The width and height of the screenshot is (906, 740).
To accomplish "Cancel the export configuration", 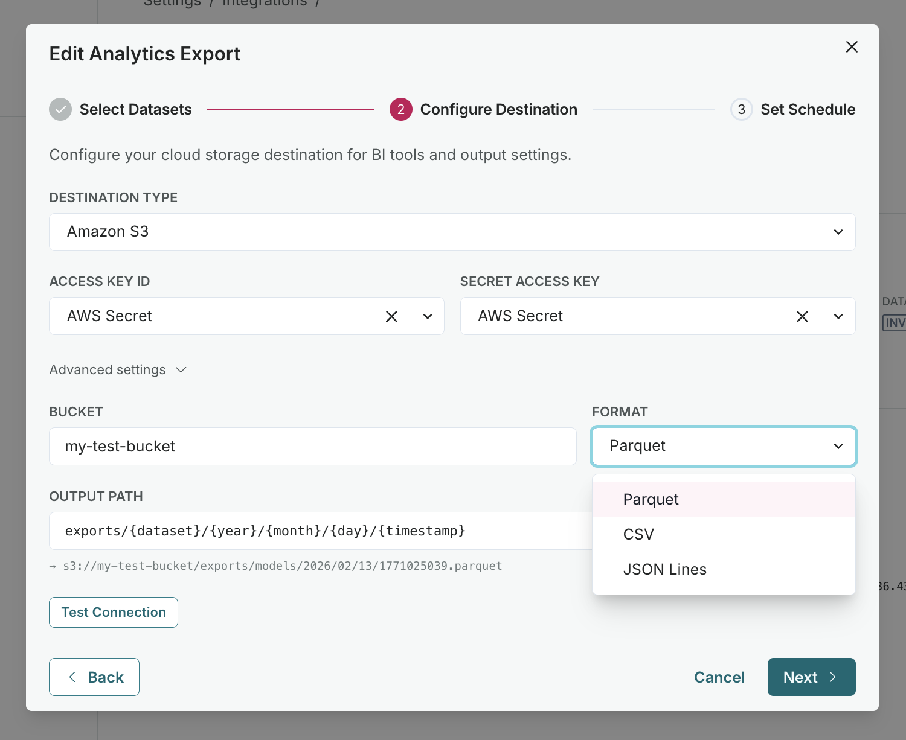I will [719, 677].
